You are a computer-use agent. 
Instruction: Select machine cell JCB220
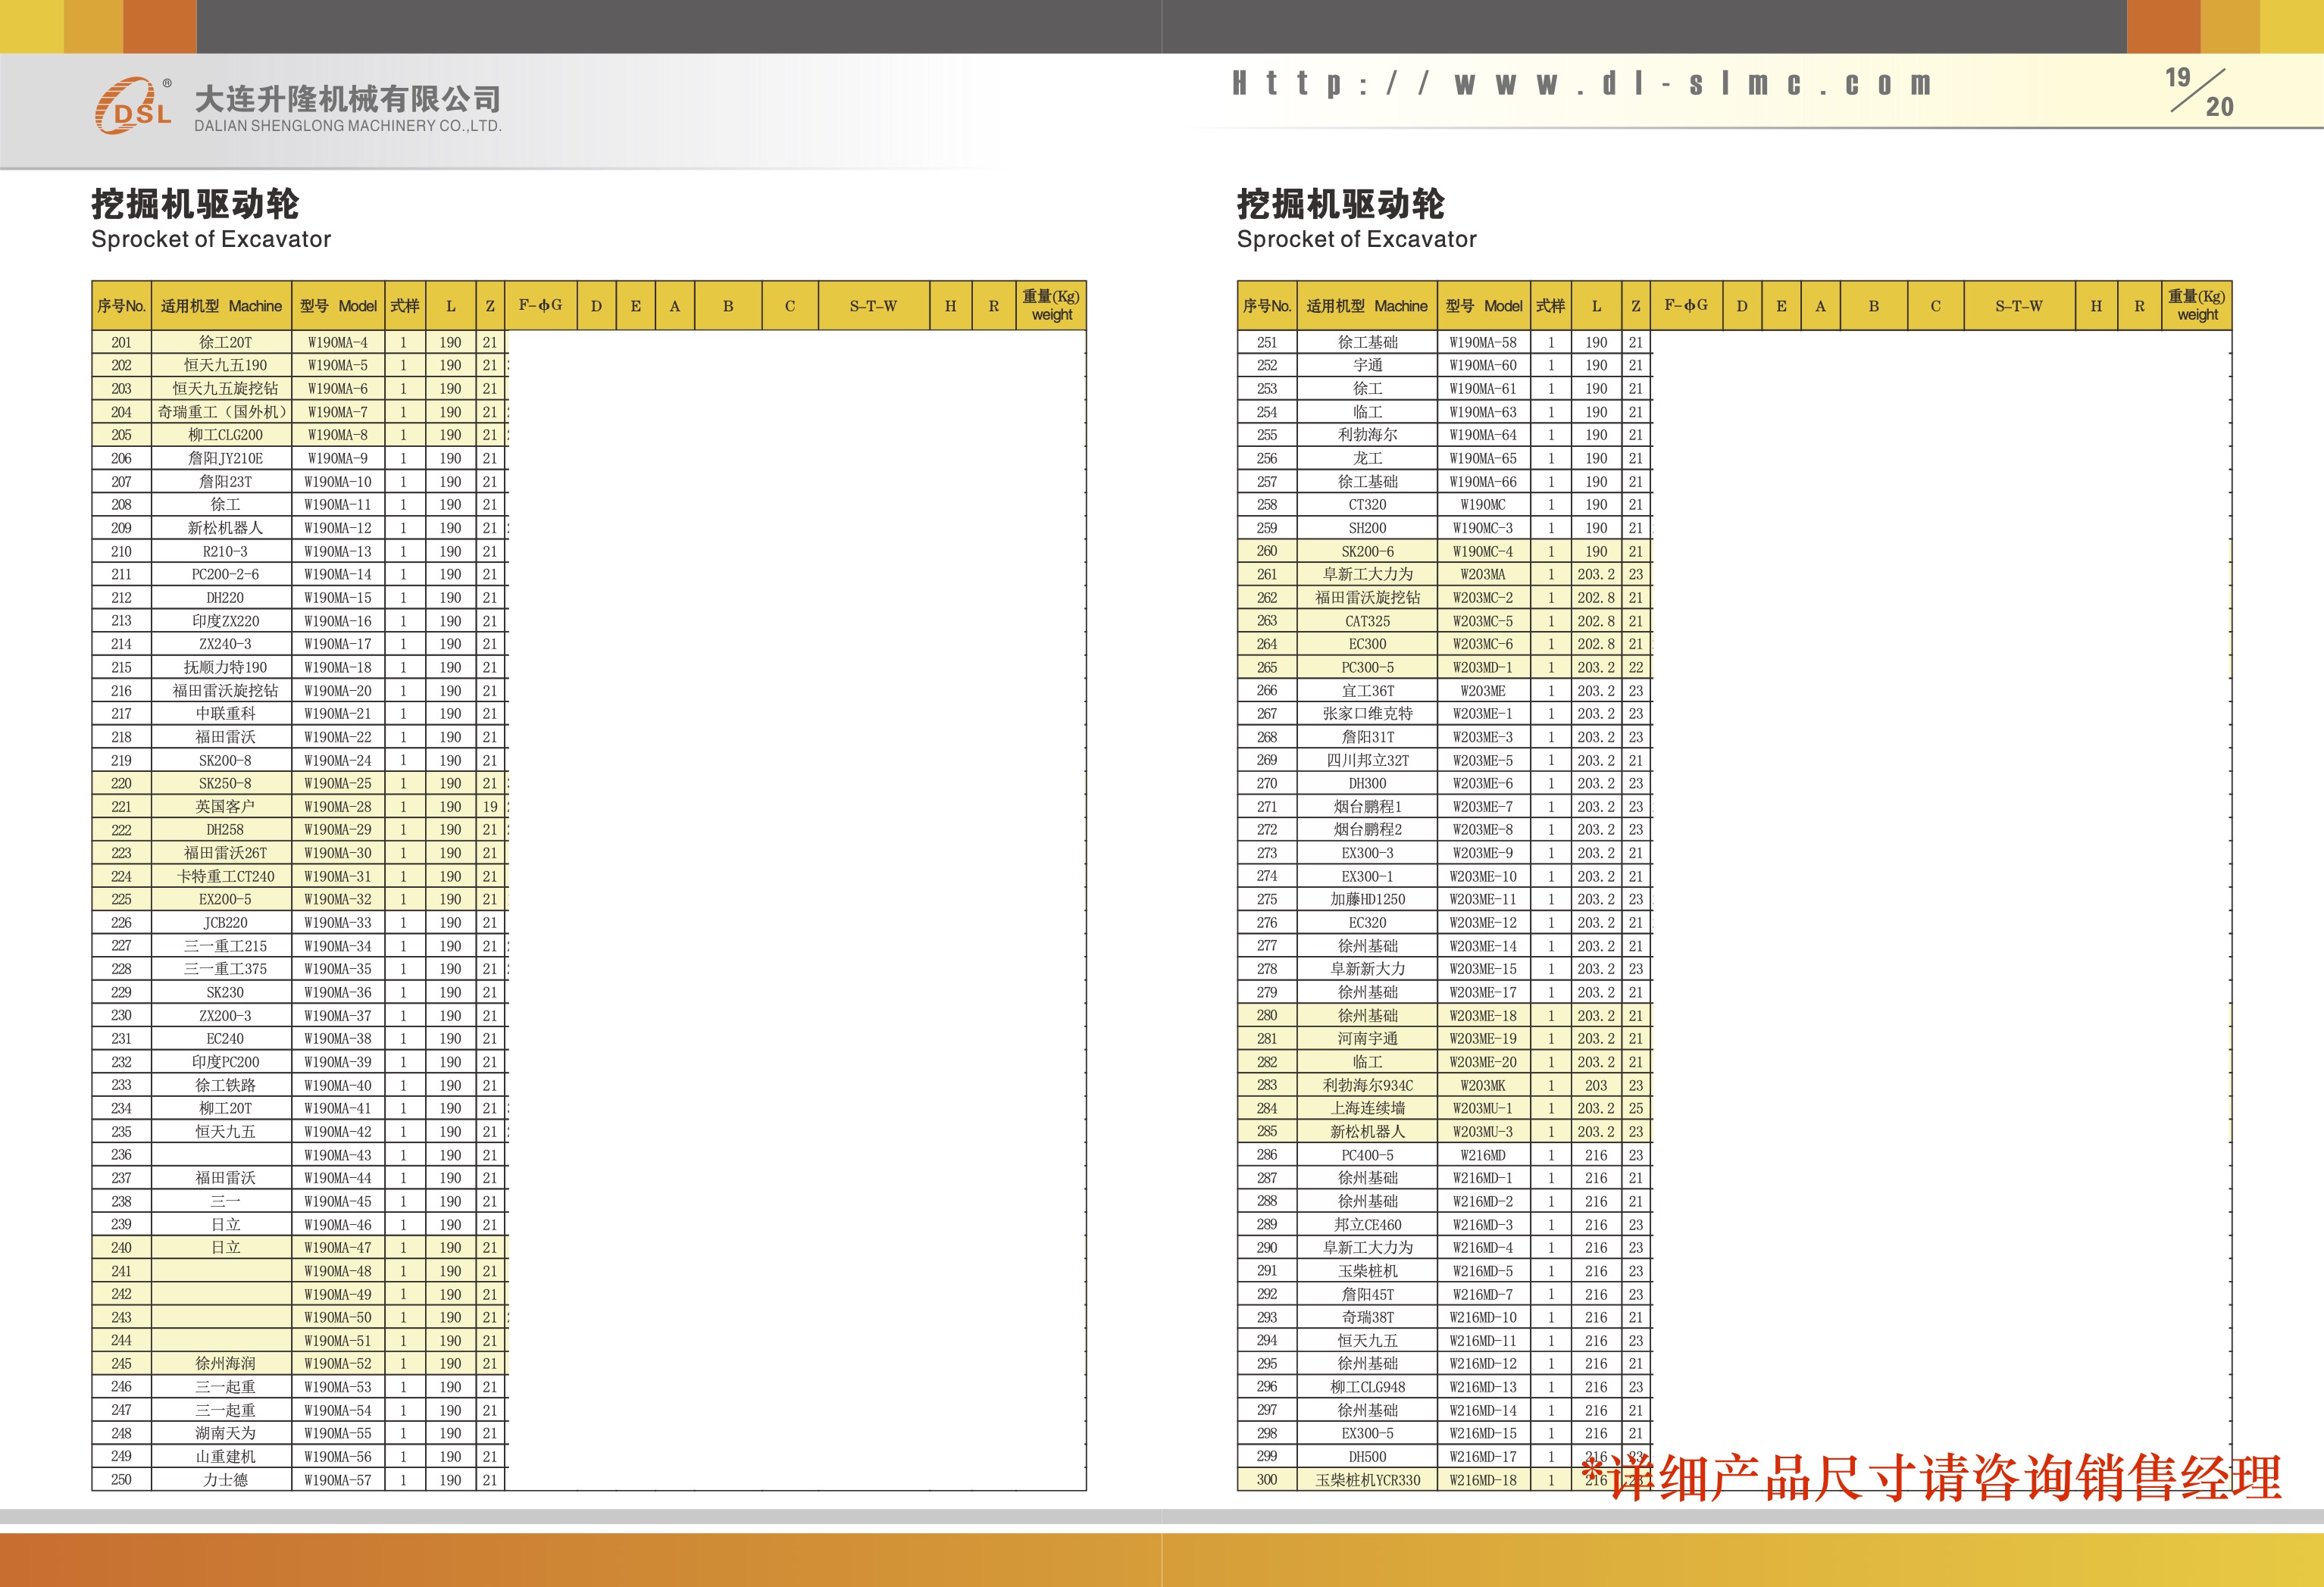pos(222,923)
